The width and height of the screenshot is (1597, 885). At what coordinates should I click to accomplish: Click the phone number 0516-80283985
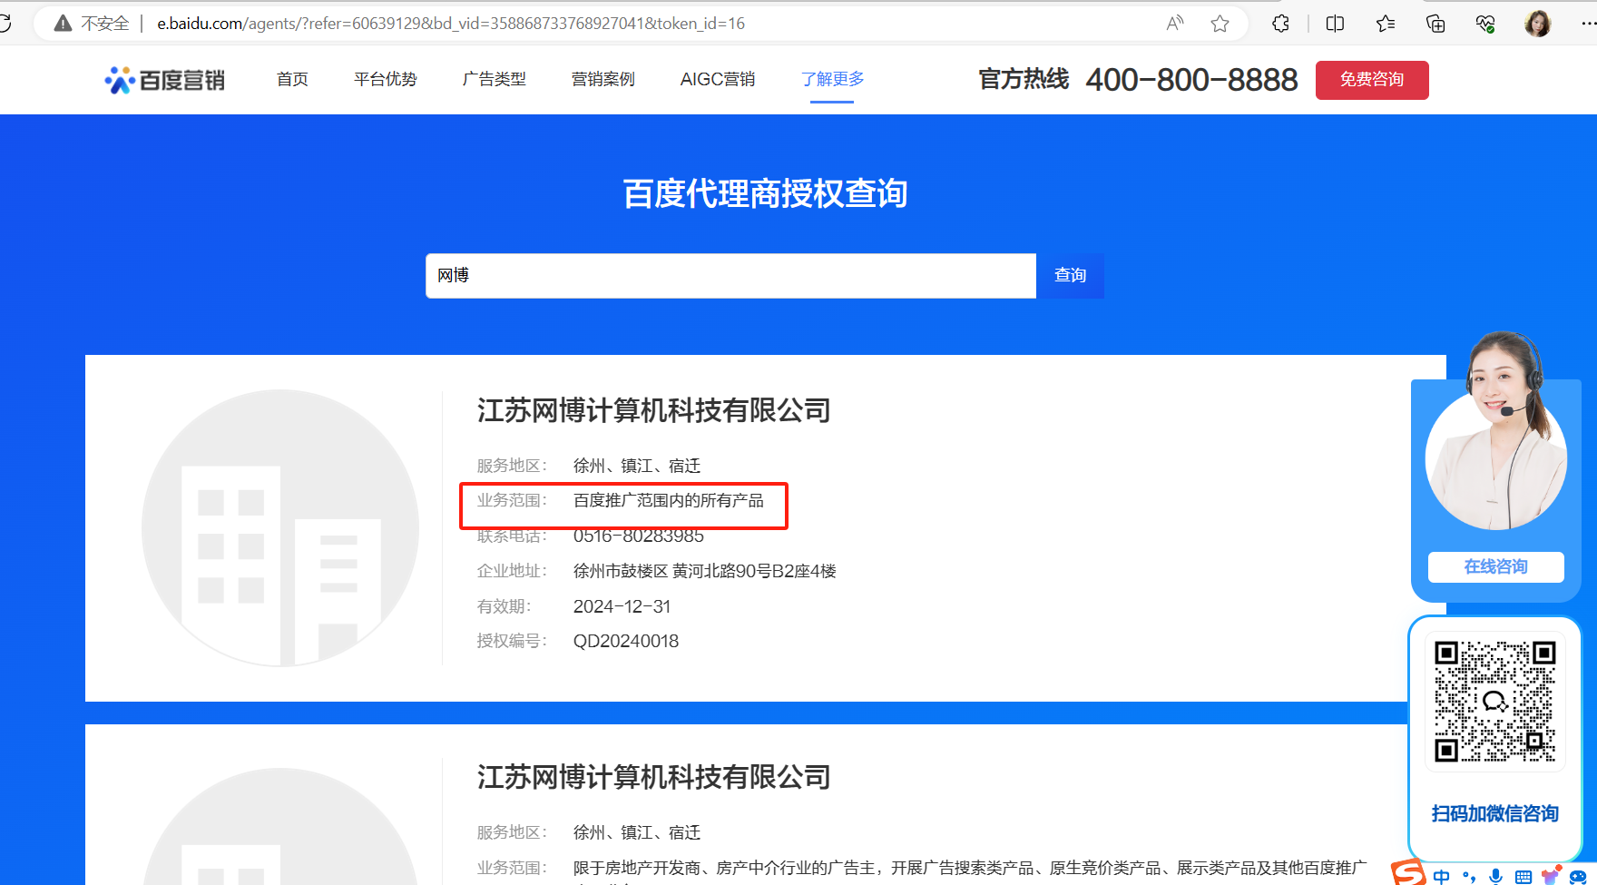pyautogui.click(x=639, y=536)
